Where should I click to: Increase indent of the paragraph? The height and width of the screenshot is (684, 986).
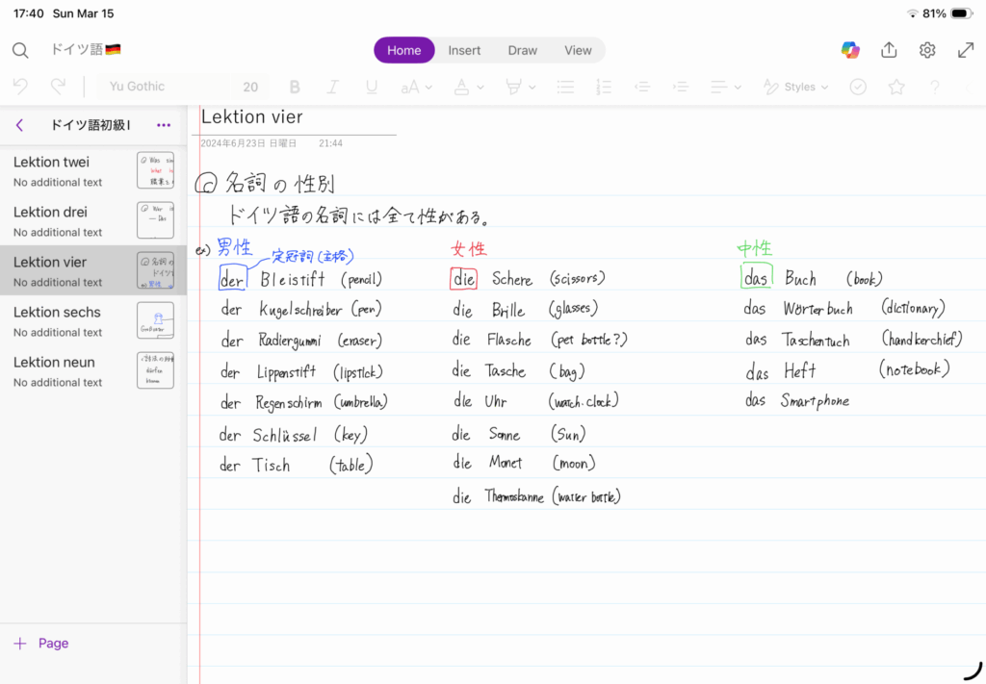681,87
